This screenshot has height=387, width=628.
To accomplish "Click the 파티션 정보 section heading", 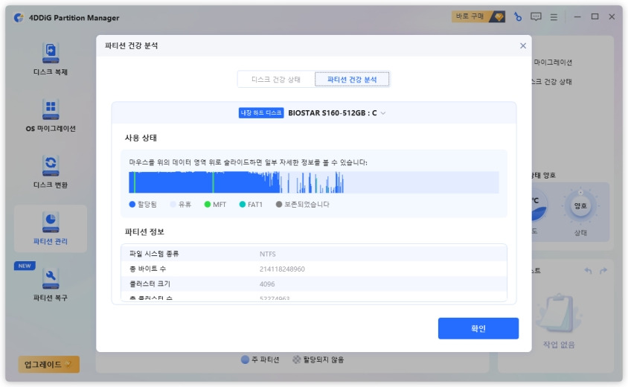I will 144,232.
